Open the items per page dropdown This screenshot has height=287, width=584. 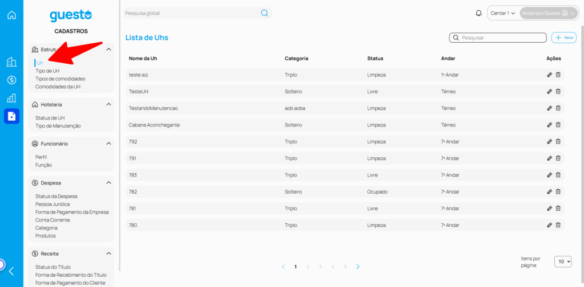(563, 261)
